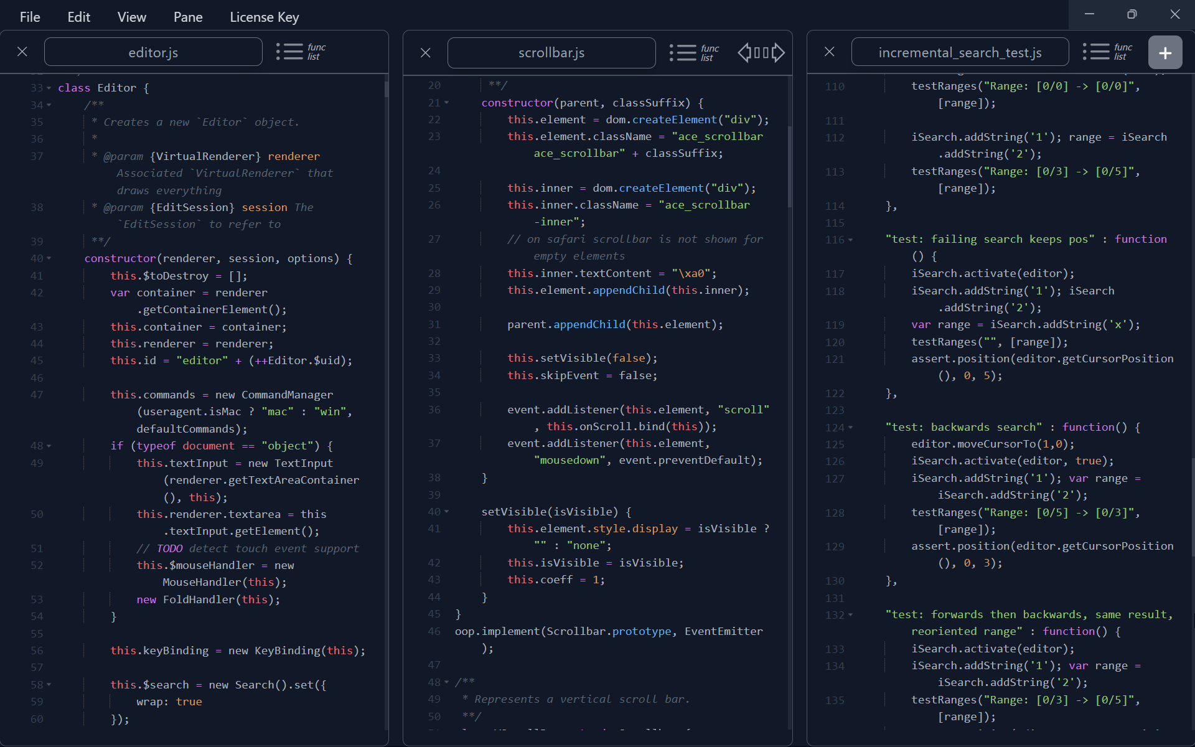Collapse constructor fold at line 21 in scrollbar.js
The image size is (1195, 747).
446,103
